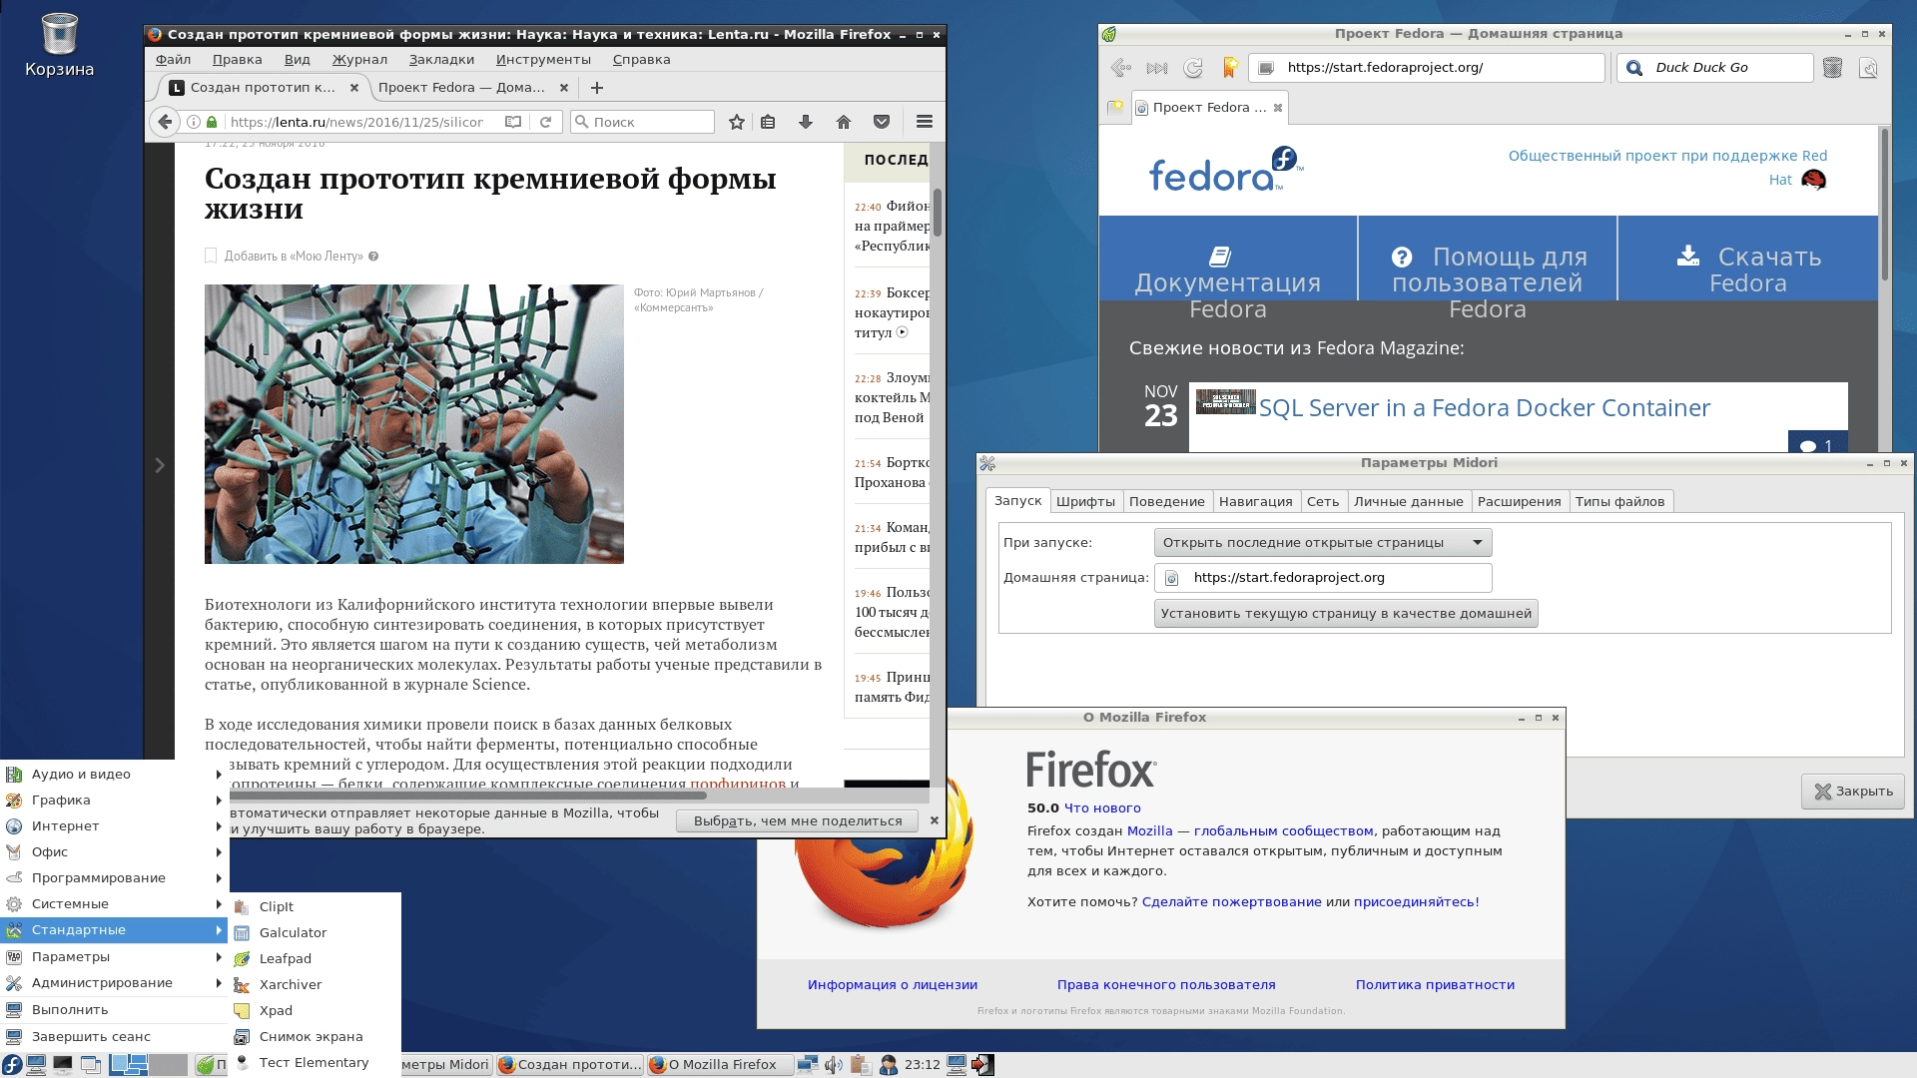This screenshot has width=1917, height=1078.
Task: Open new tab icon in Midori tab bar
Action: (x=1115, y=107)
